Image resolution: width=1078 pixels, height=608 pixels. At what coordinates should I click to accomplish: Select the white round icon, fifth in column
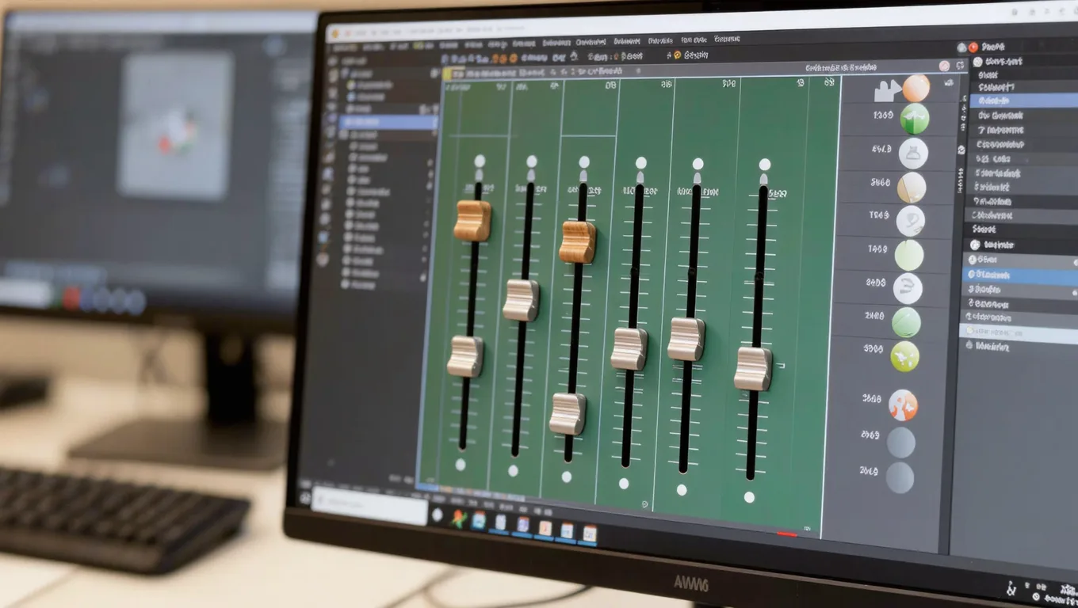coord(910,221)
